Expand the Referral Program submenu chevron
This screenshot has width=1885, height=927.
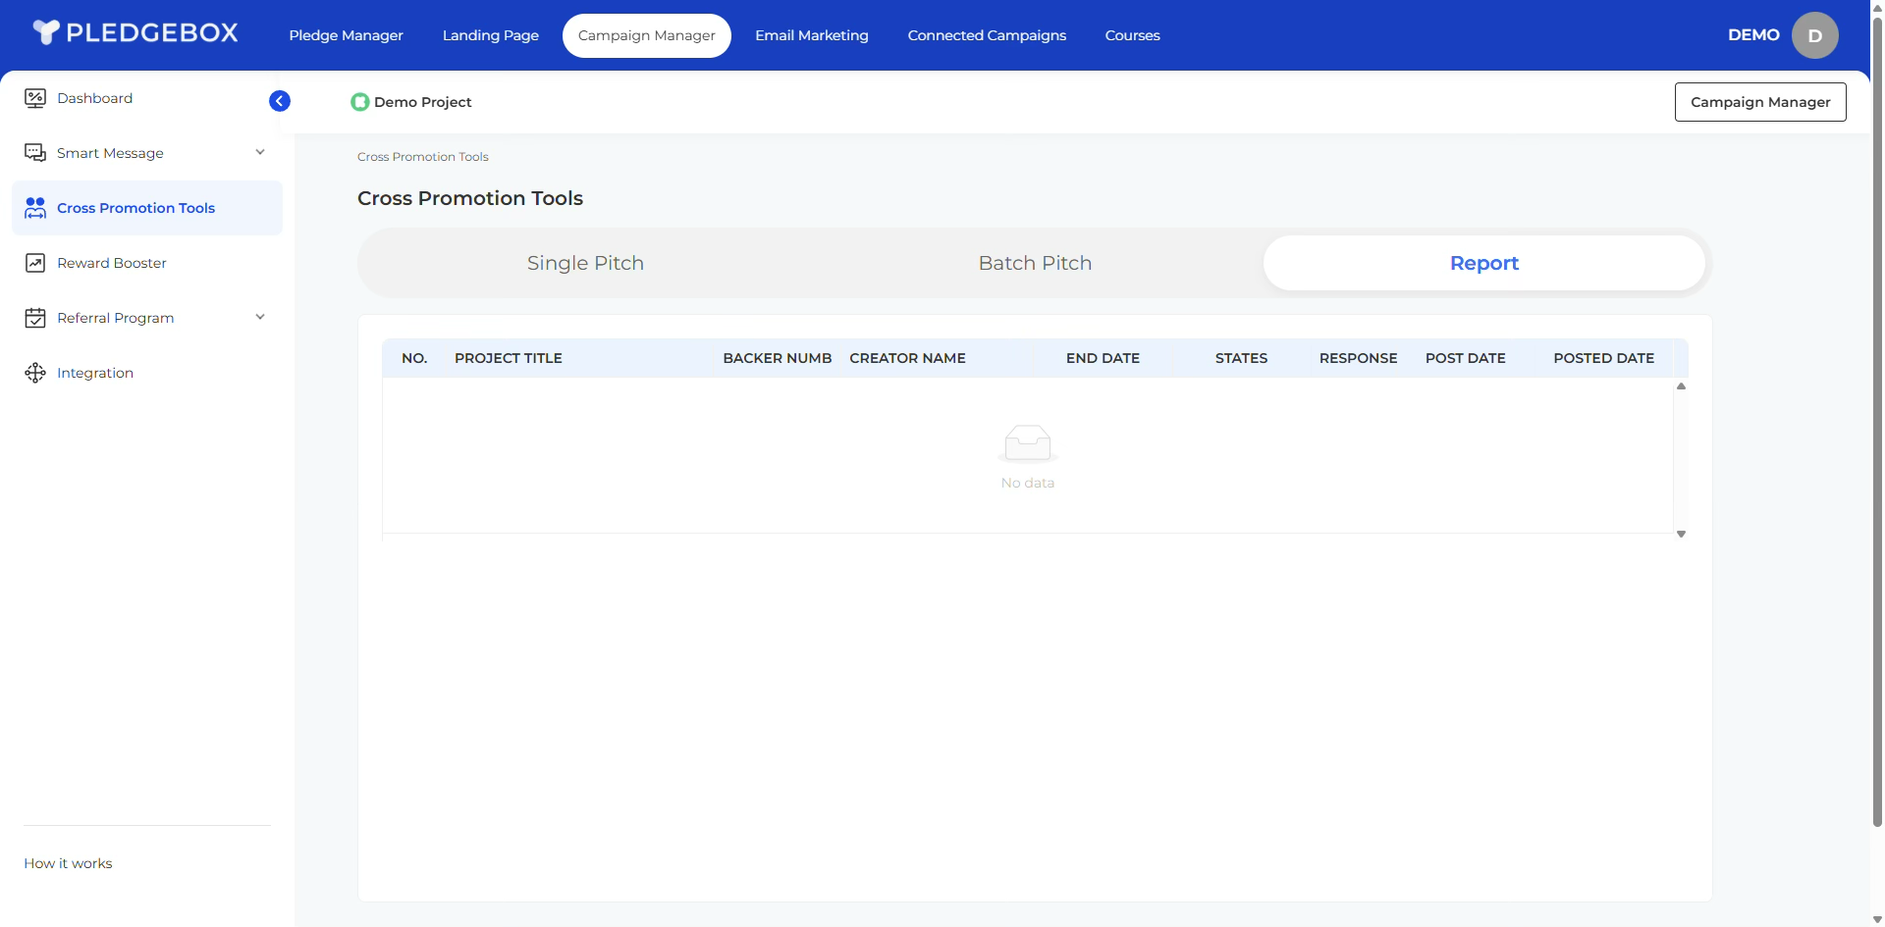coord(260,317)
